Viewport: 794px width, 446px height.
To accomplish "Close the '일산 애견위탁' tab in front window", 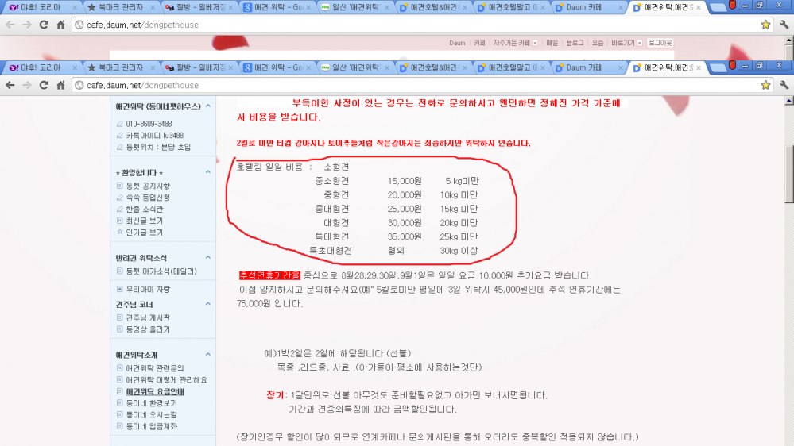I will click(387, 67).
